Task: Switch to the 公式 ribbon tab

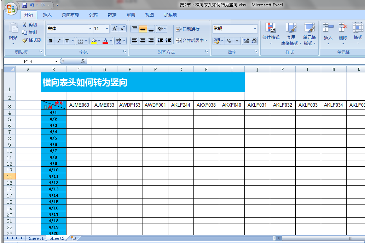Action: pos(93,14)
